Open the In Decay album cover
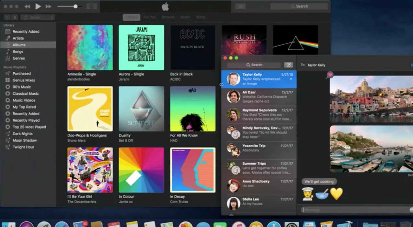The height and width of the screenshot is (227, 413). coord(193,170)
